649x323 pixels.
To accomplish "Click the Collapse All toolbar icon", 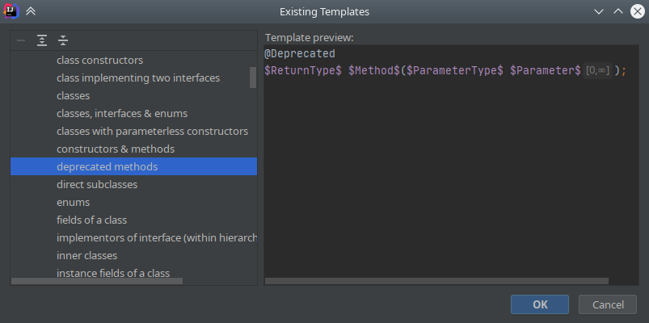I will point(63,40).
